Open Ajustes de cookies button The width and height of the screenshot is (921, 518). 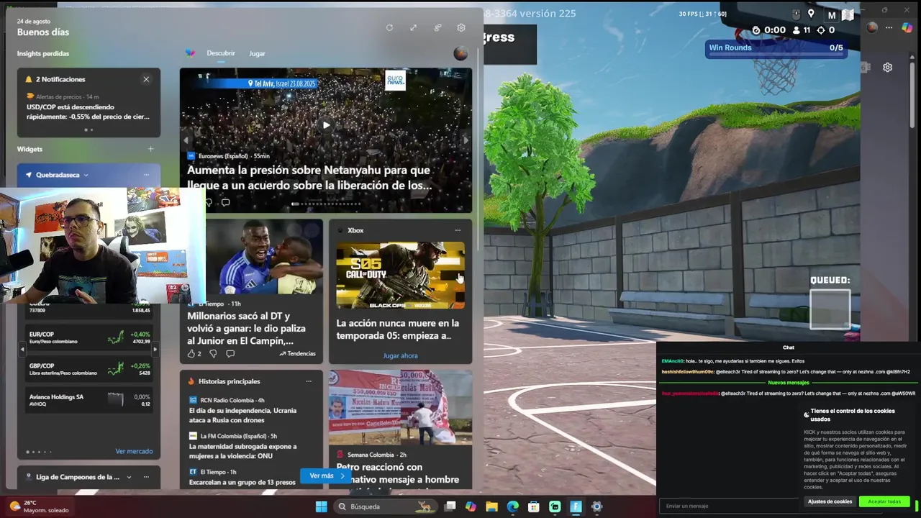point(830,501)
